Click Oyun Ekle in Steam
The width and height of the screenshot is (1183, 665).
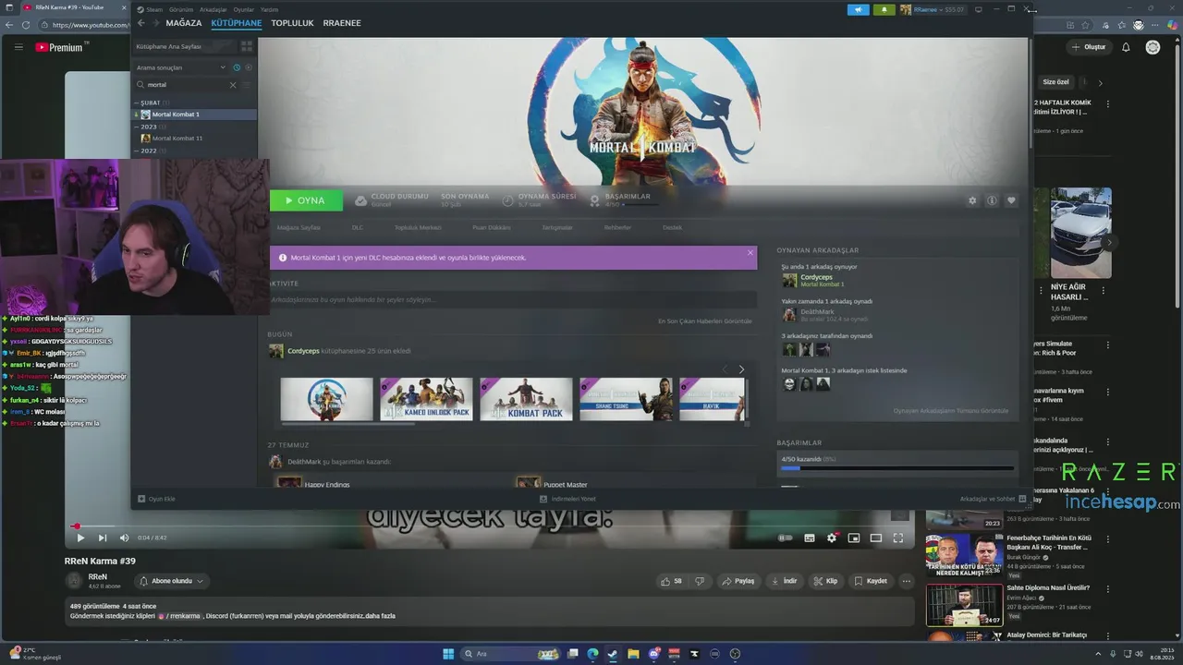(156, 499)
